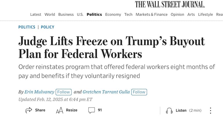Viewport: 223px width, 122px height.
Task: Select the Opinion section tab
Action: pos(177,14)
